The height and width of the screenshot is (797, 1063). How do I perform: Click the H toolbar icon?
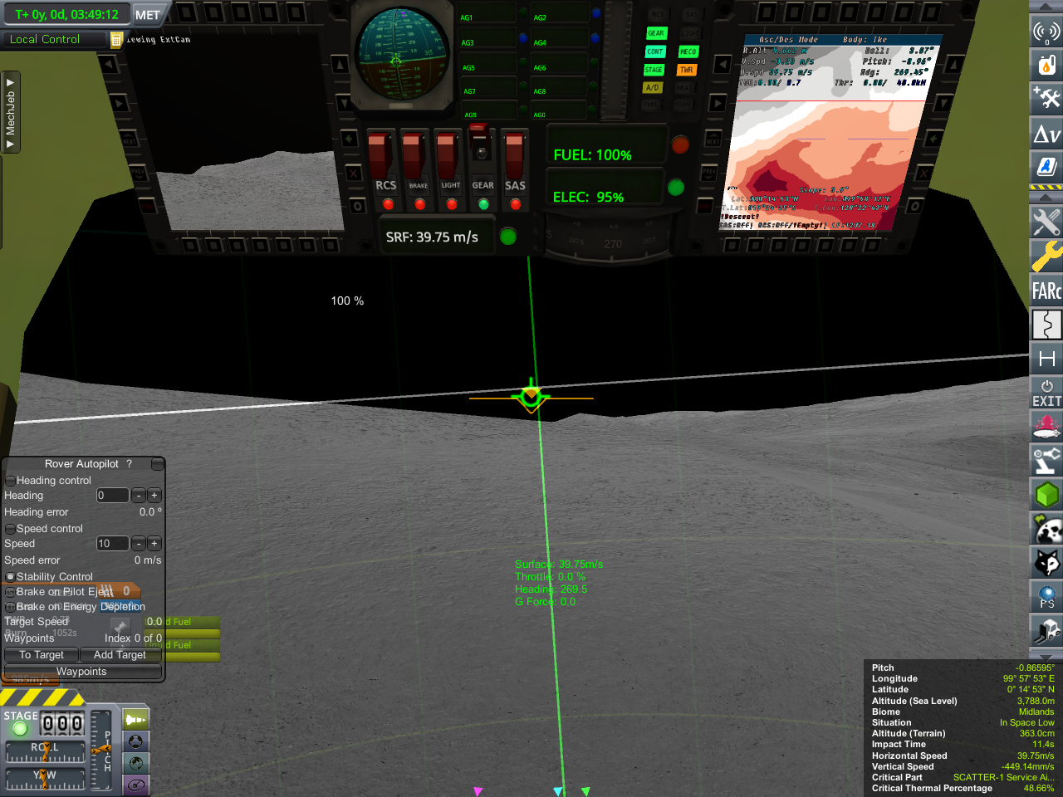(1046, 359)
